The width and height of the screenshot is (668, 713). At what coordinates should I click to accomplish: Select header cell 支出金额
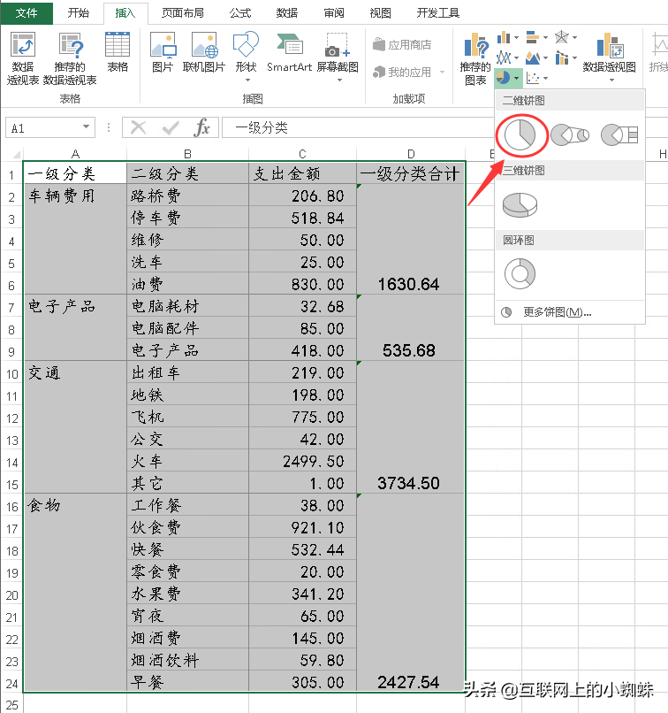pyautogui.click(x=302, y=173)
